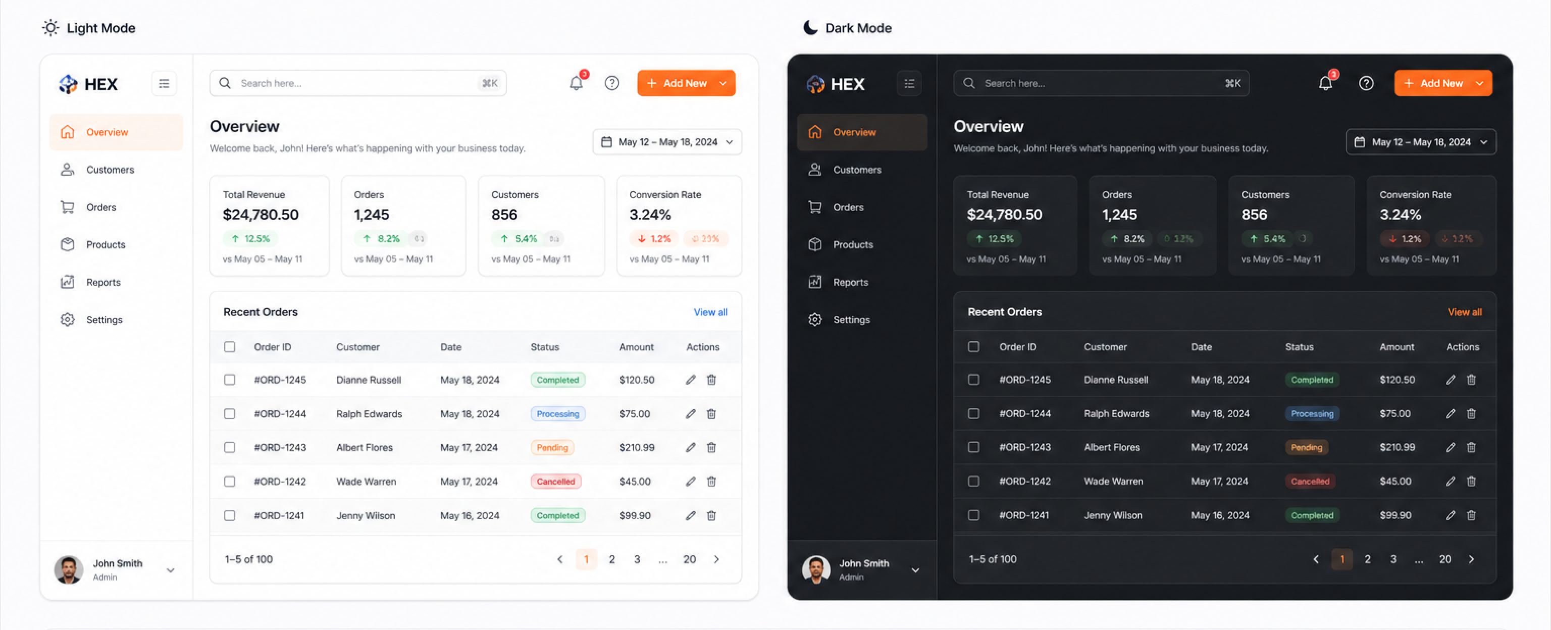The image size is (1551, 630).
Task: Delete order #ORD-1245 in light mode table
Action: (x=711, y=380)
